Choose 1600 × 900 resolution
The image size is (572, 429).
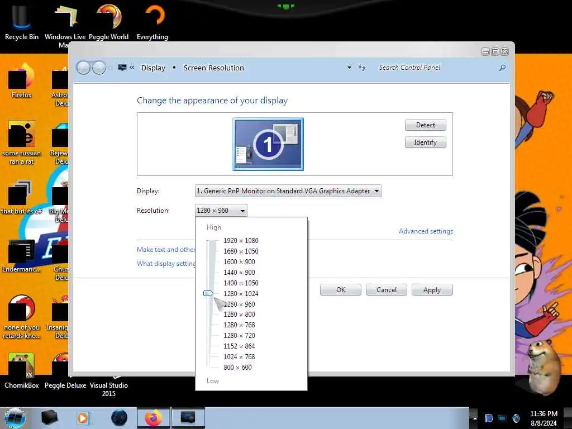pyautogui.click(x=239, y=262)
